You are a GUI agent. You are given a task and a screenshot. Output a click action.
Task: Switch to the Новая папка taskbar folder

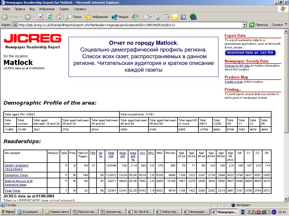pos(58,212)
